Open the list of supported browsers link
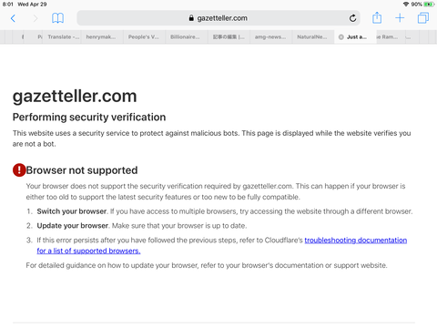This screenshot has width=437, height=328. click(x=88, y=251)
